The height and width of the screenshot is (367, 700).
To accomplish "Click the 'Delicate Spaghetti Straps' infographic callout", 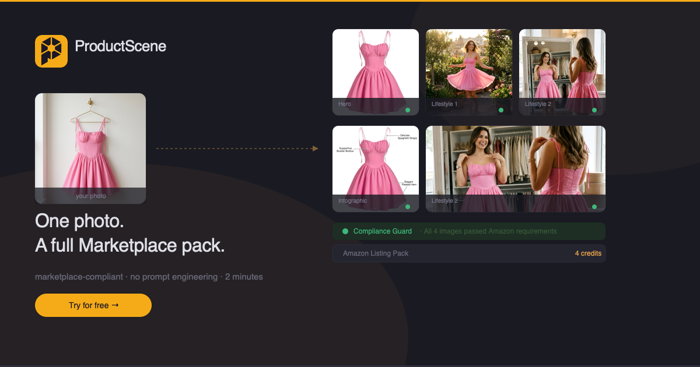I will point(408,136).
